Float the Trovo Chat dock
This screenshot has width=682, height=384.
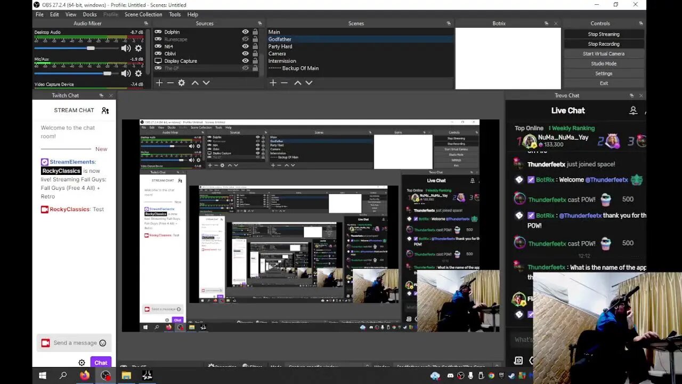pos(631,95)
